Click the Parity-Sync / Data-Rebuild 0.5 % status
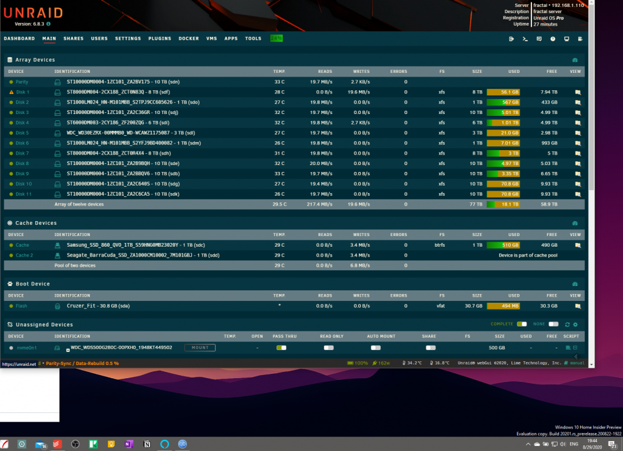This screenshot has width=623, height=451. pos(82,364)
